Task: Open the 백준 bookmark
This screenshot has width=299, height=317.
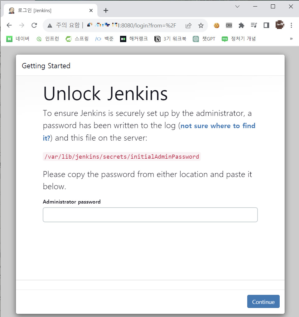Action: [104, 39]
